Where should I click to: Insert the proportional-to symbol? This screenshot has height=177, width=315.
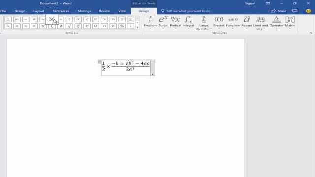click(x=78, y=19)
